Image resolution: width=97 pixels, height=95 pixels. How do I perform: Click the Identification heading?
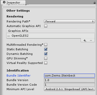pyautogui.click(x=18, y=70)
